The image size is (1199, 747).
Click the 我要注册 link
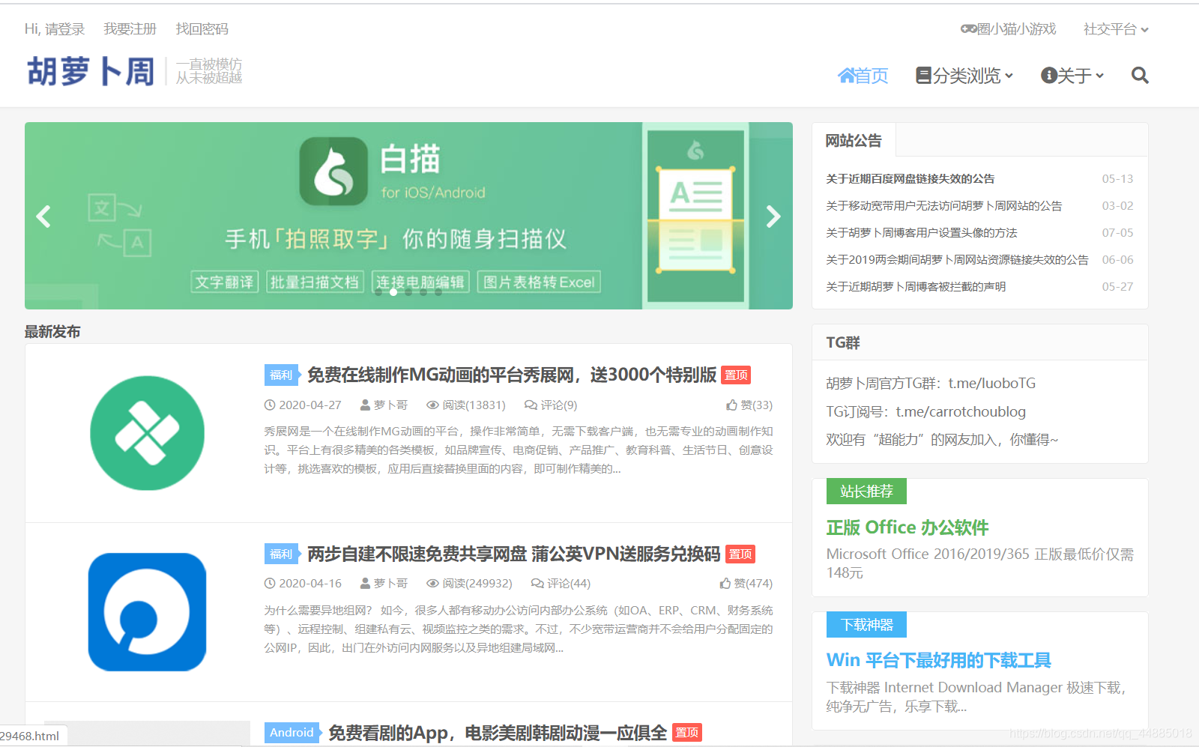(x=129, y=28)
